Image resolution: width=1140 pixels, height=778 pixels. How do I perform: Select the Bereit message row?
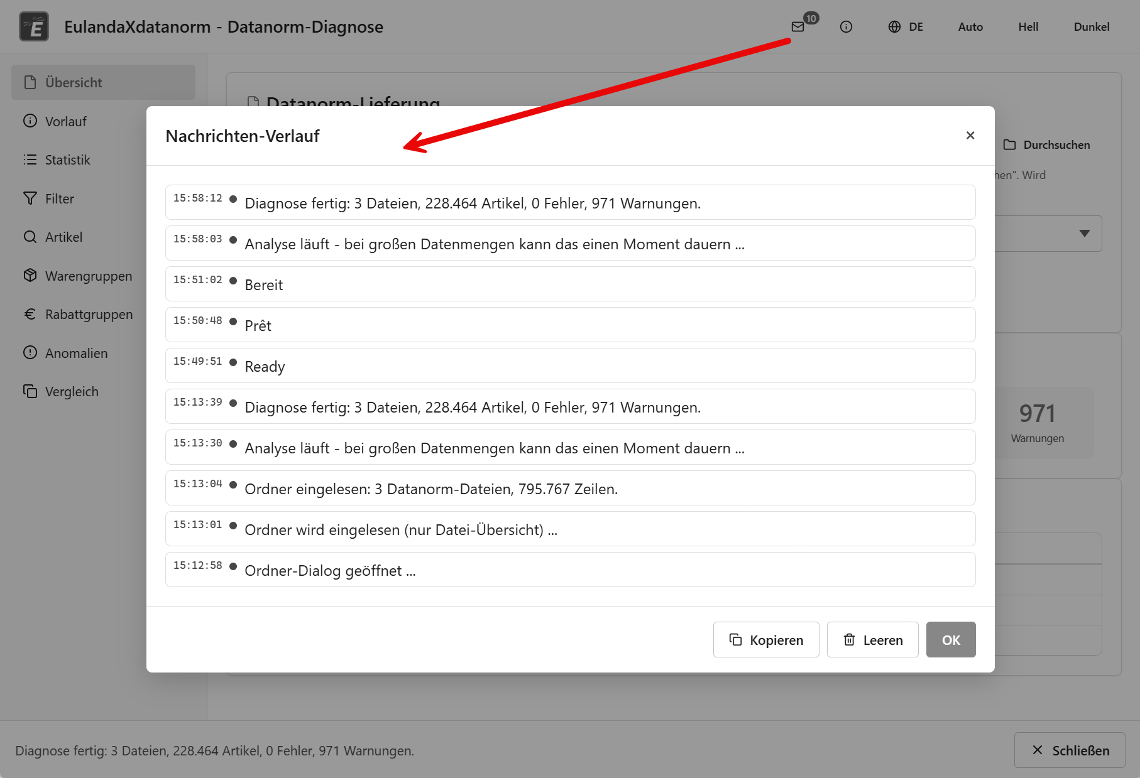coord(571,284)
